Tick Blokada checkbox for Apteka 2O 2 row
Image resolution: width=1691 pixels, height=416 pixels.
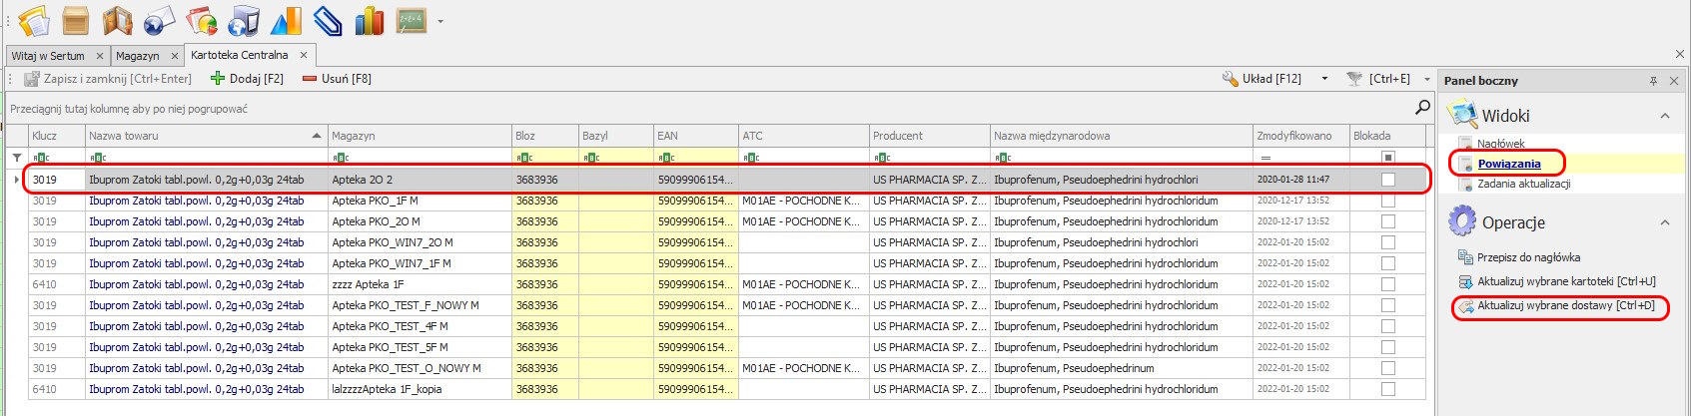point(1387,180)
